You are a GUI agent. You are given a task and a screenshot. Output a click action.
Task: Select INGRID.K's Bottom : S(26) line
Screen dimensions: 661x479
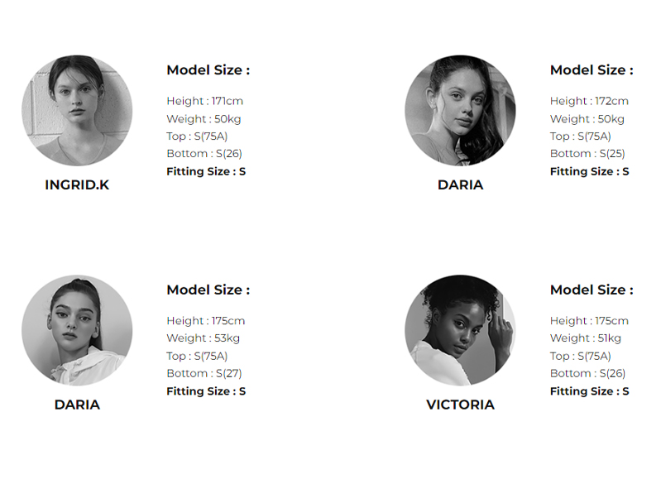coord(204,154)
